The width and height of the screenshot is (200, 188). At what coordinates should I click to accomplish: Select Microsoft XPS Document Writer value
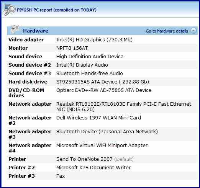(93, 168)
